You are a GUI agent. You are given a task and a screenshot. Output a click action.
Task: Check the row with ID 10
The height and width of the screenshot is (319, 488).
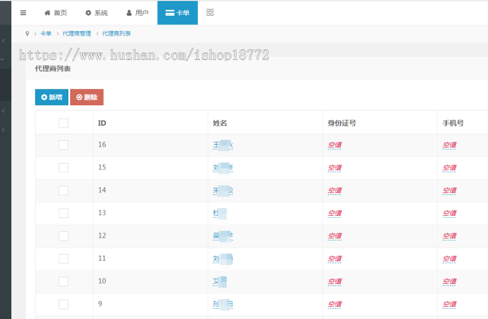(63, 282)
